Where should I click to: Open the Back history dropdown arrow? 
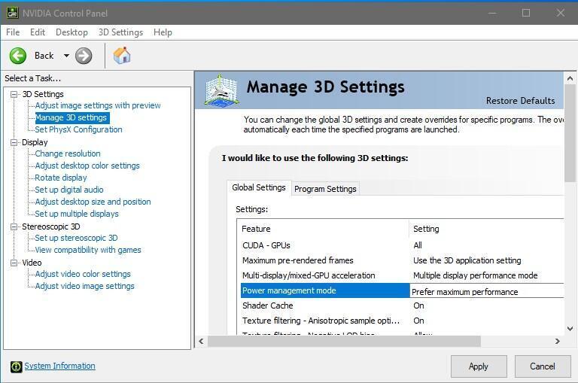point(66,56)
